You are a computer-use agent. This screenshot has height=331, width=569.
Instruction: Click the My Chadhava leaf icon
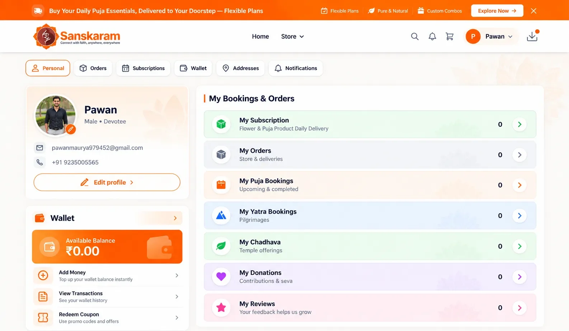point(221,246)
